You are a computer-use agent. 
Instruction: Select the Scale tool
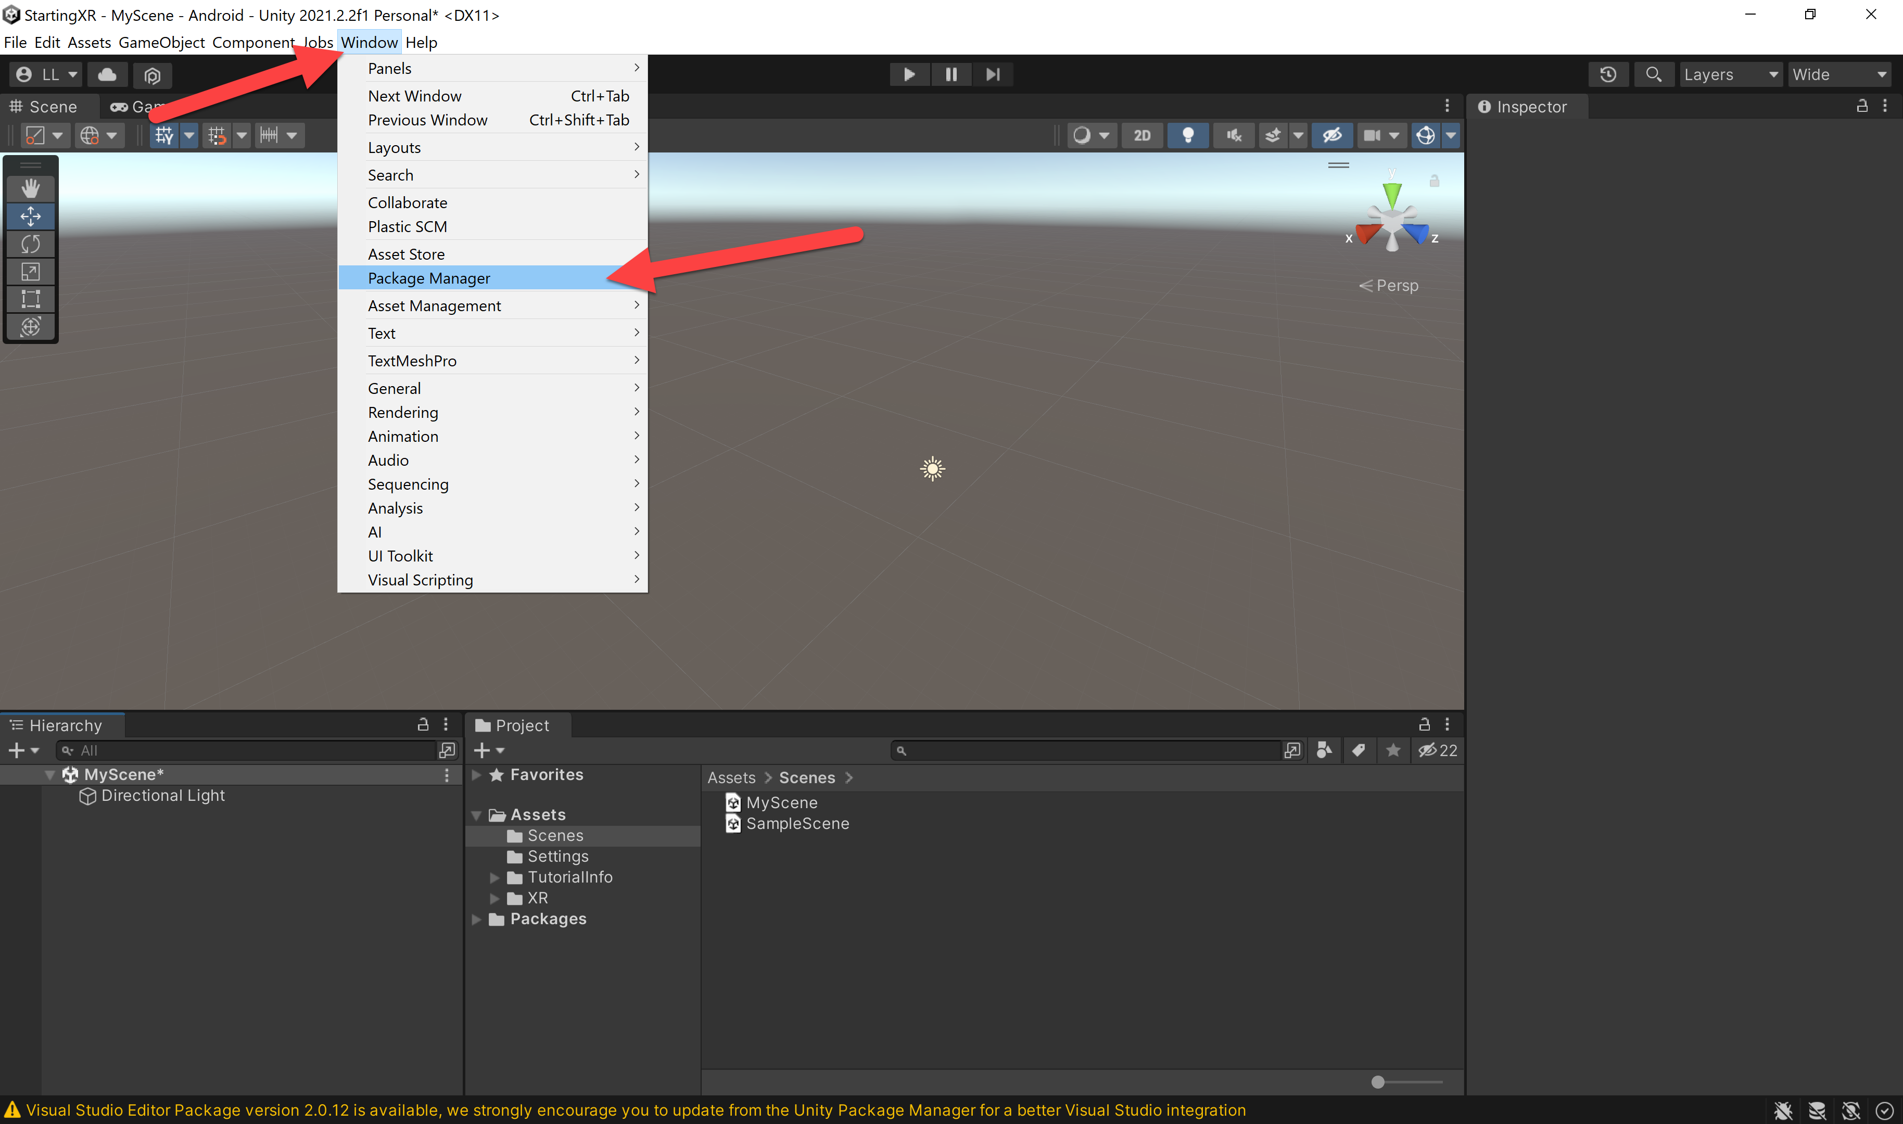(30, 271)
